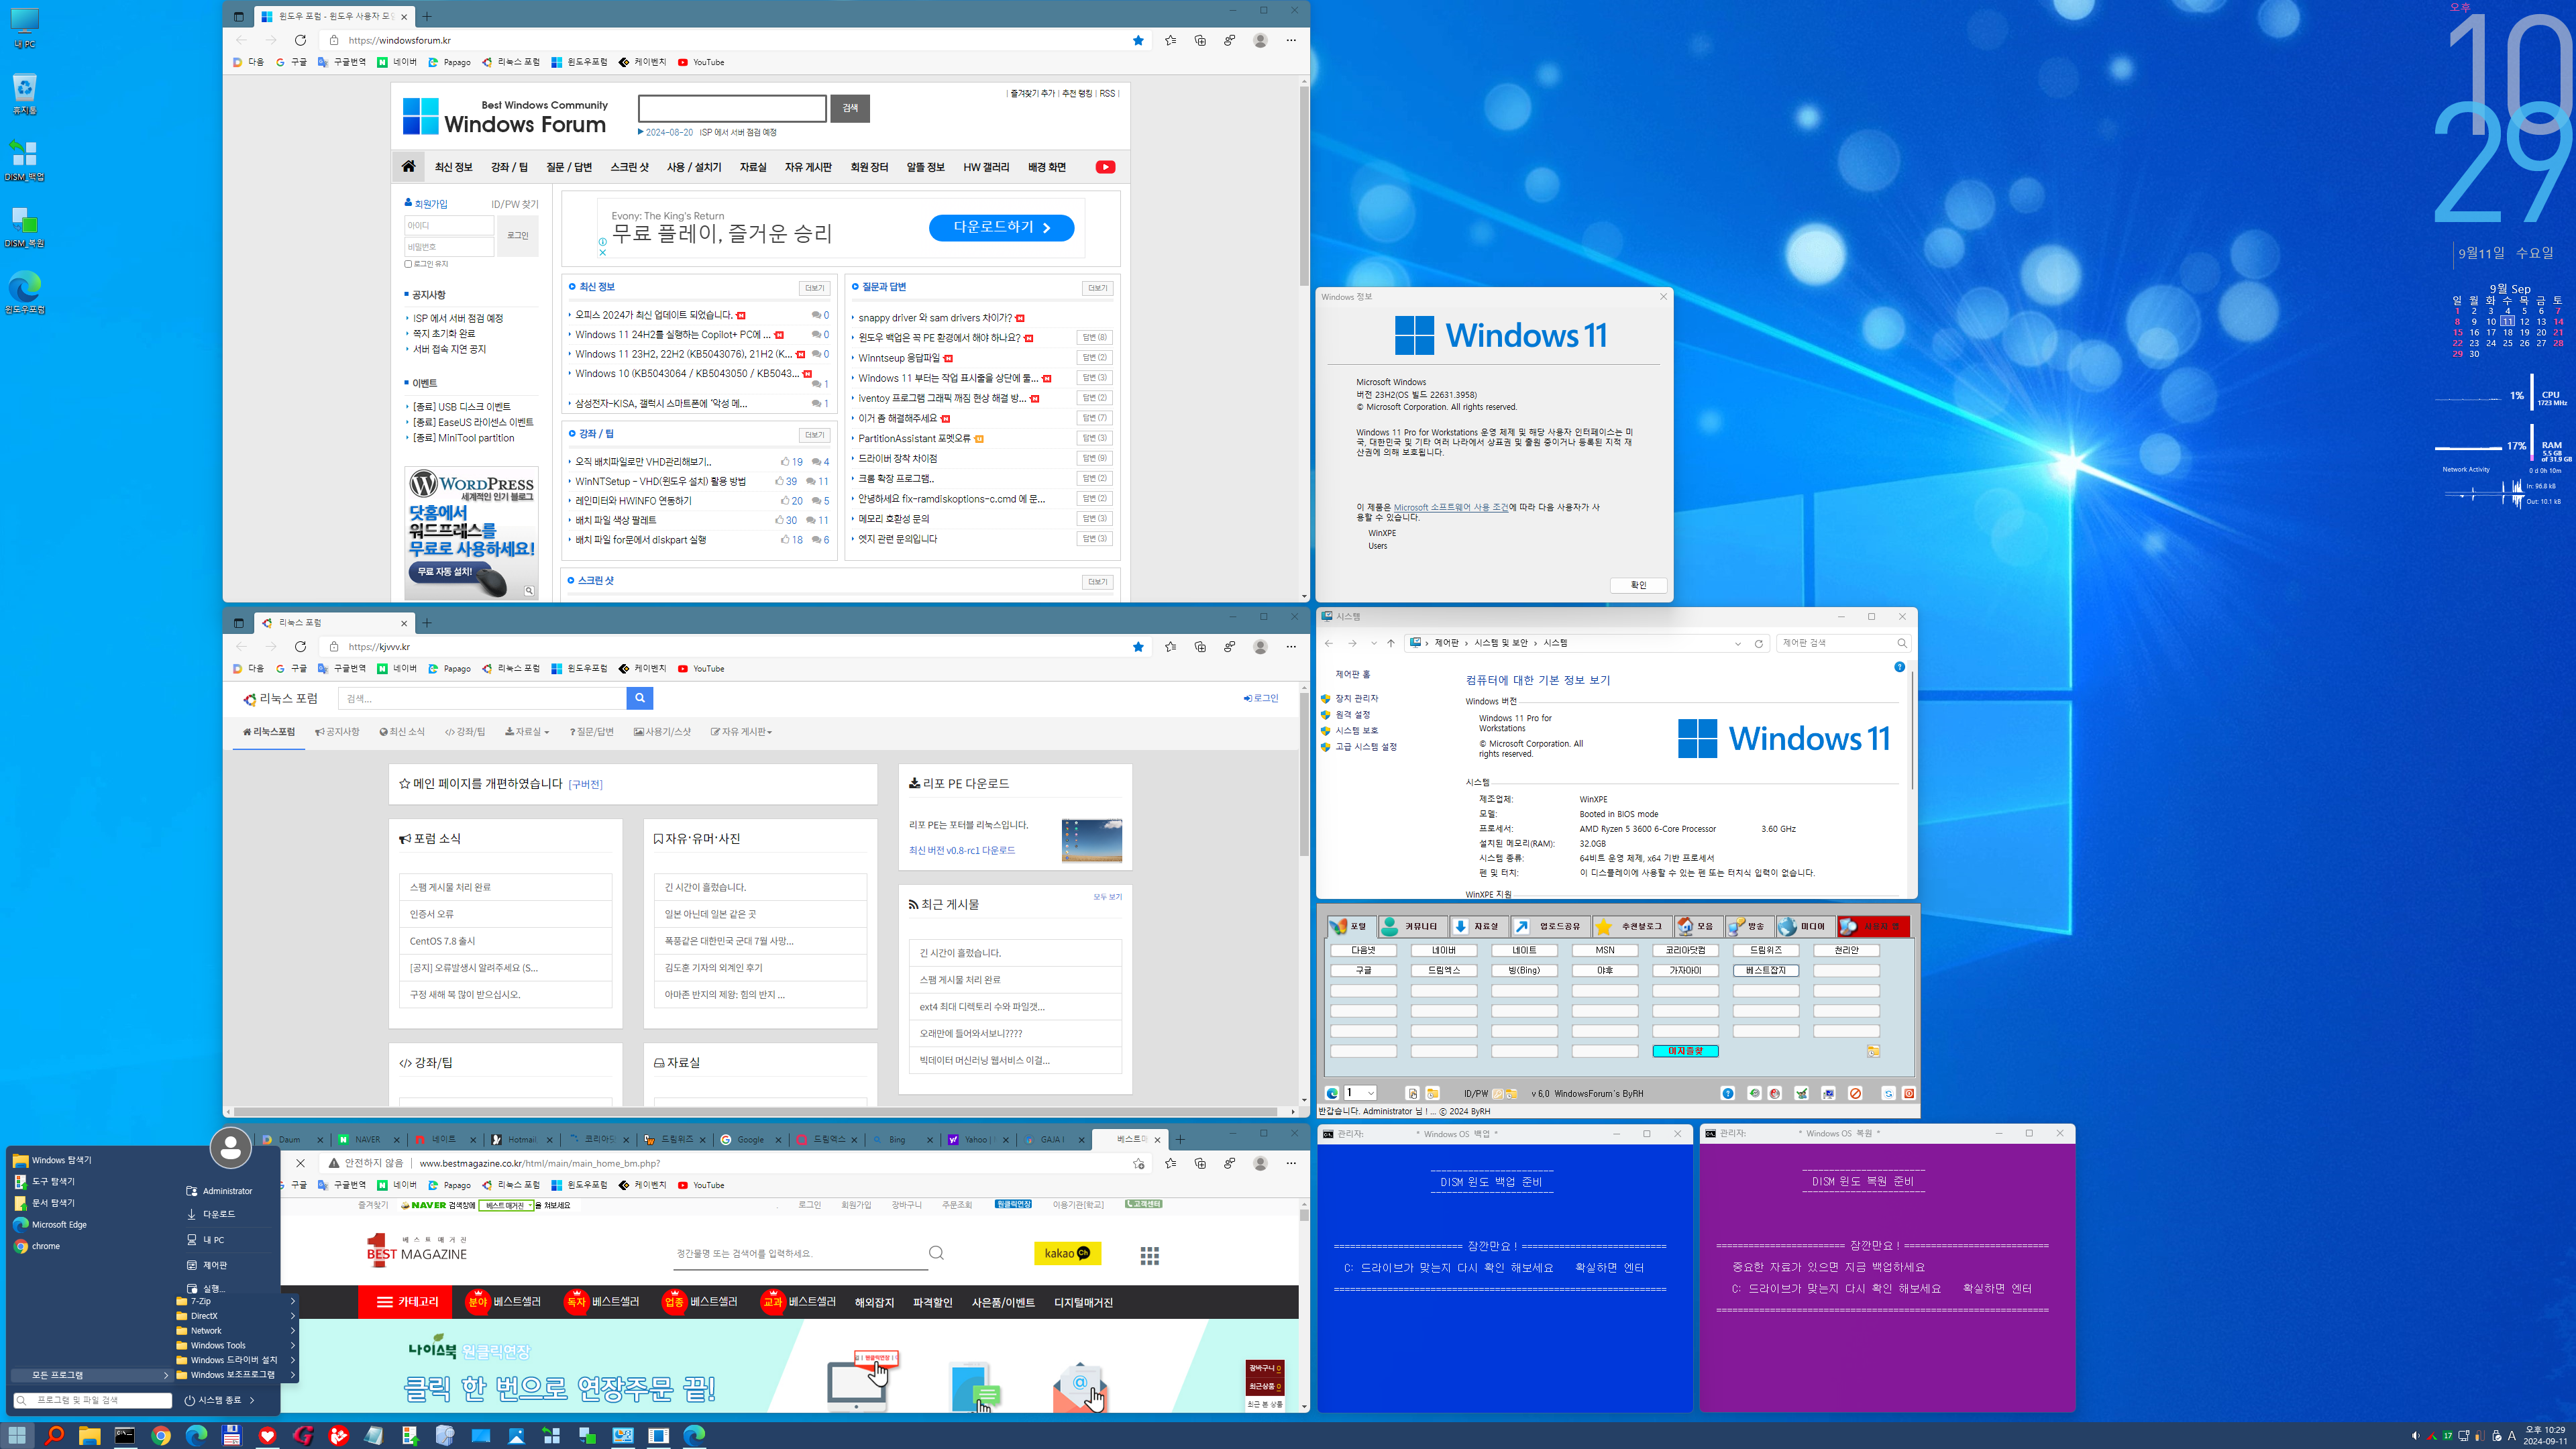
Task: Click 아이디 input on Windows Forum
Action: (x=448, y=225)
